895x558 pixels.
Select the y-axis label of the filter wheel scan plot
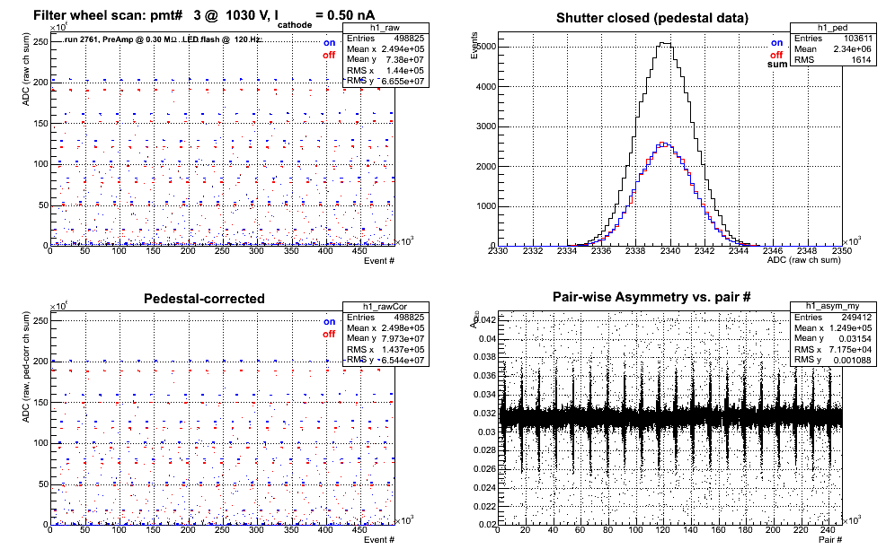[x=26, y=69]
